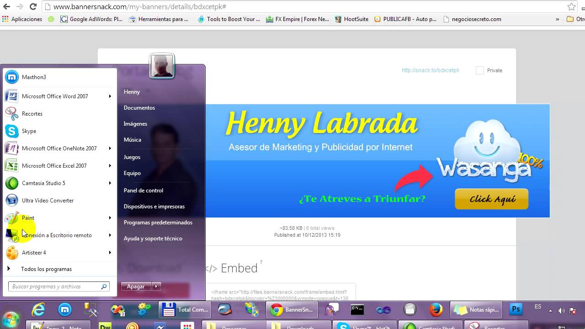Image resolution: width=585 pixels, height=329 pixels.
Task: Click the yellow Click Aquí banner button
Action: pyautogui.click(x=492, y=199)
